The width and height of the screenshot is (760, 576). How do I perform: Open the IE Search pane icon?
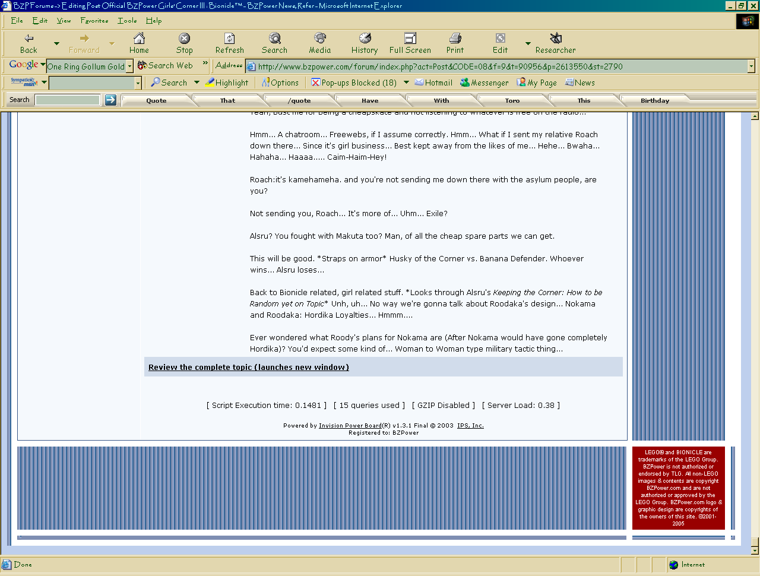point(274,39)
